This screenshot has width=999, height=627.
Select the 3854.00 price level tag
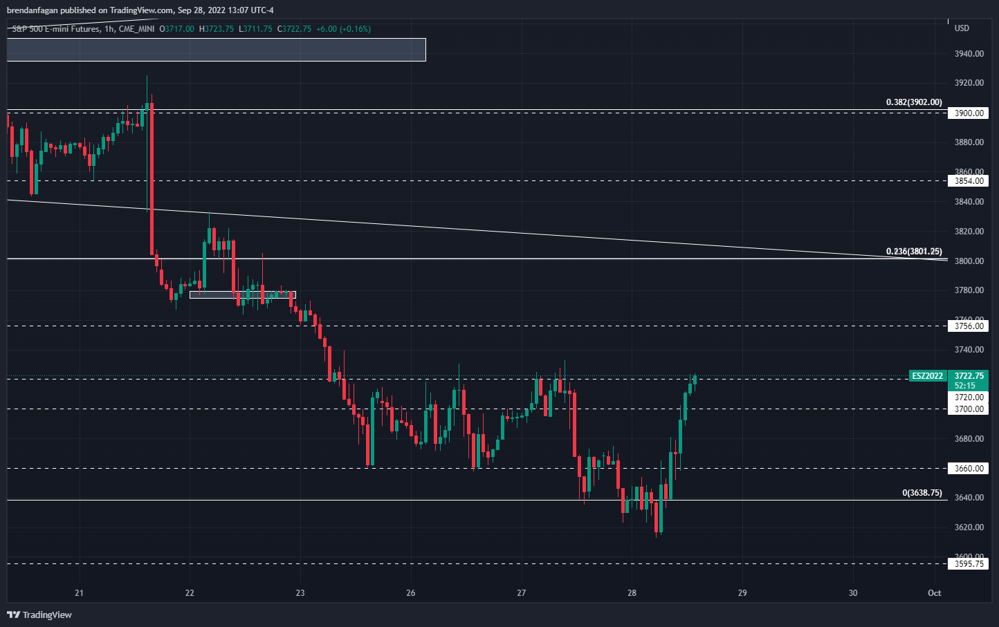coord(969,181)
